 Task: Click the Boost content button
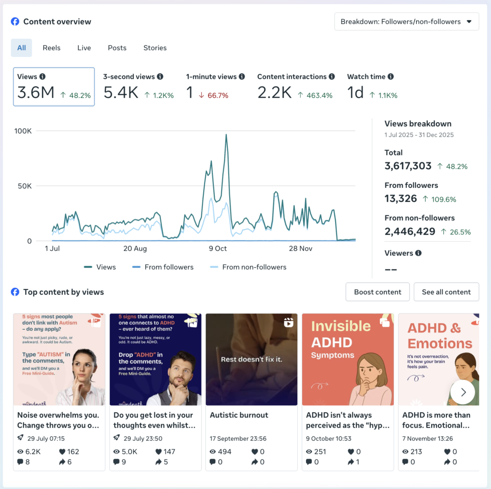(x=377, y=291)
